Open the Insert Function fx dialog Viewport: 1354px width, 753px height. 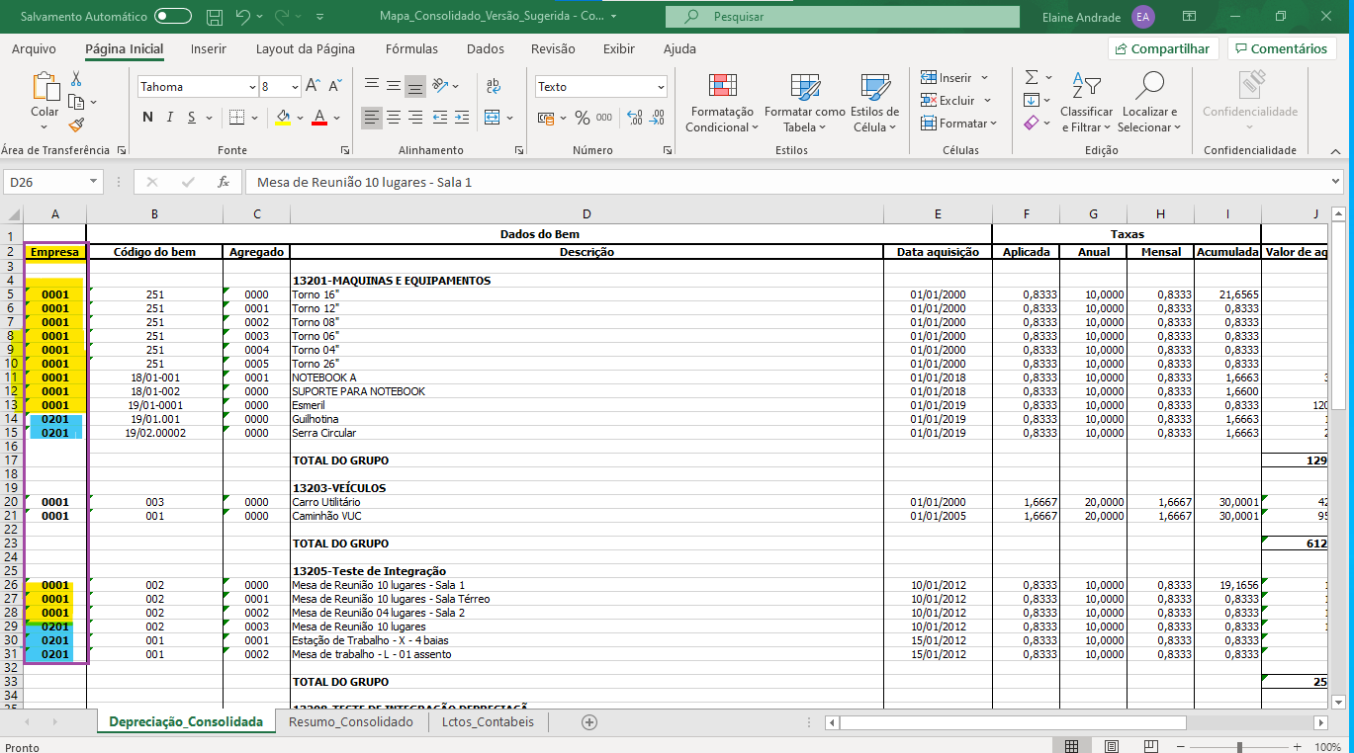tap(224, 182)
